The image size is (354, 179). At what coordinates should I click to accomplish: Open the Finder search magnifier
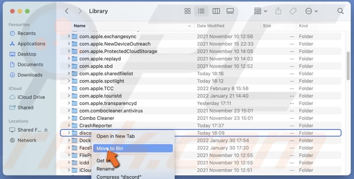pyautogui.click(x=340, y=11)
